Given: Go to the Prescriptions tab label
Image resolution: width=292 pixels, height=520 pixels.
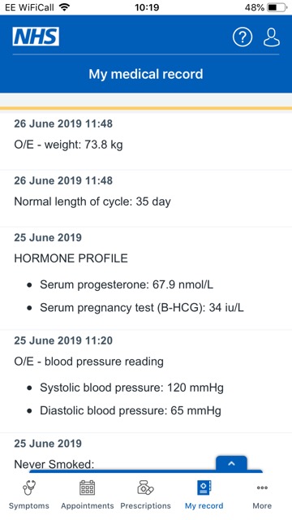Looking at the screenshot, I should point(146,505).
